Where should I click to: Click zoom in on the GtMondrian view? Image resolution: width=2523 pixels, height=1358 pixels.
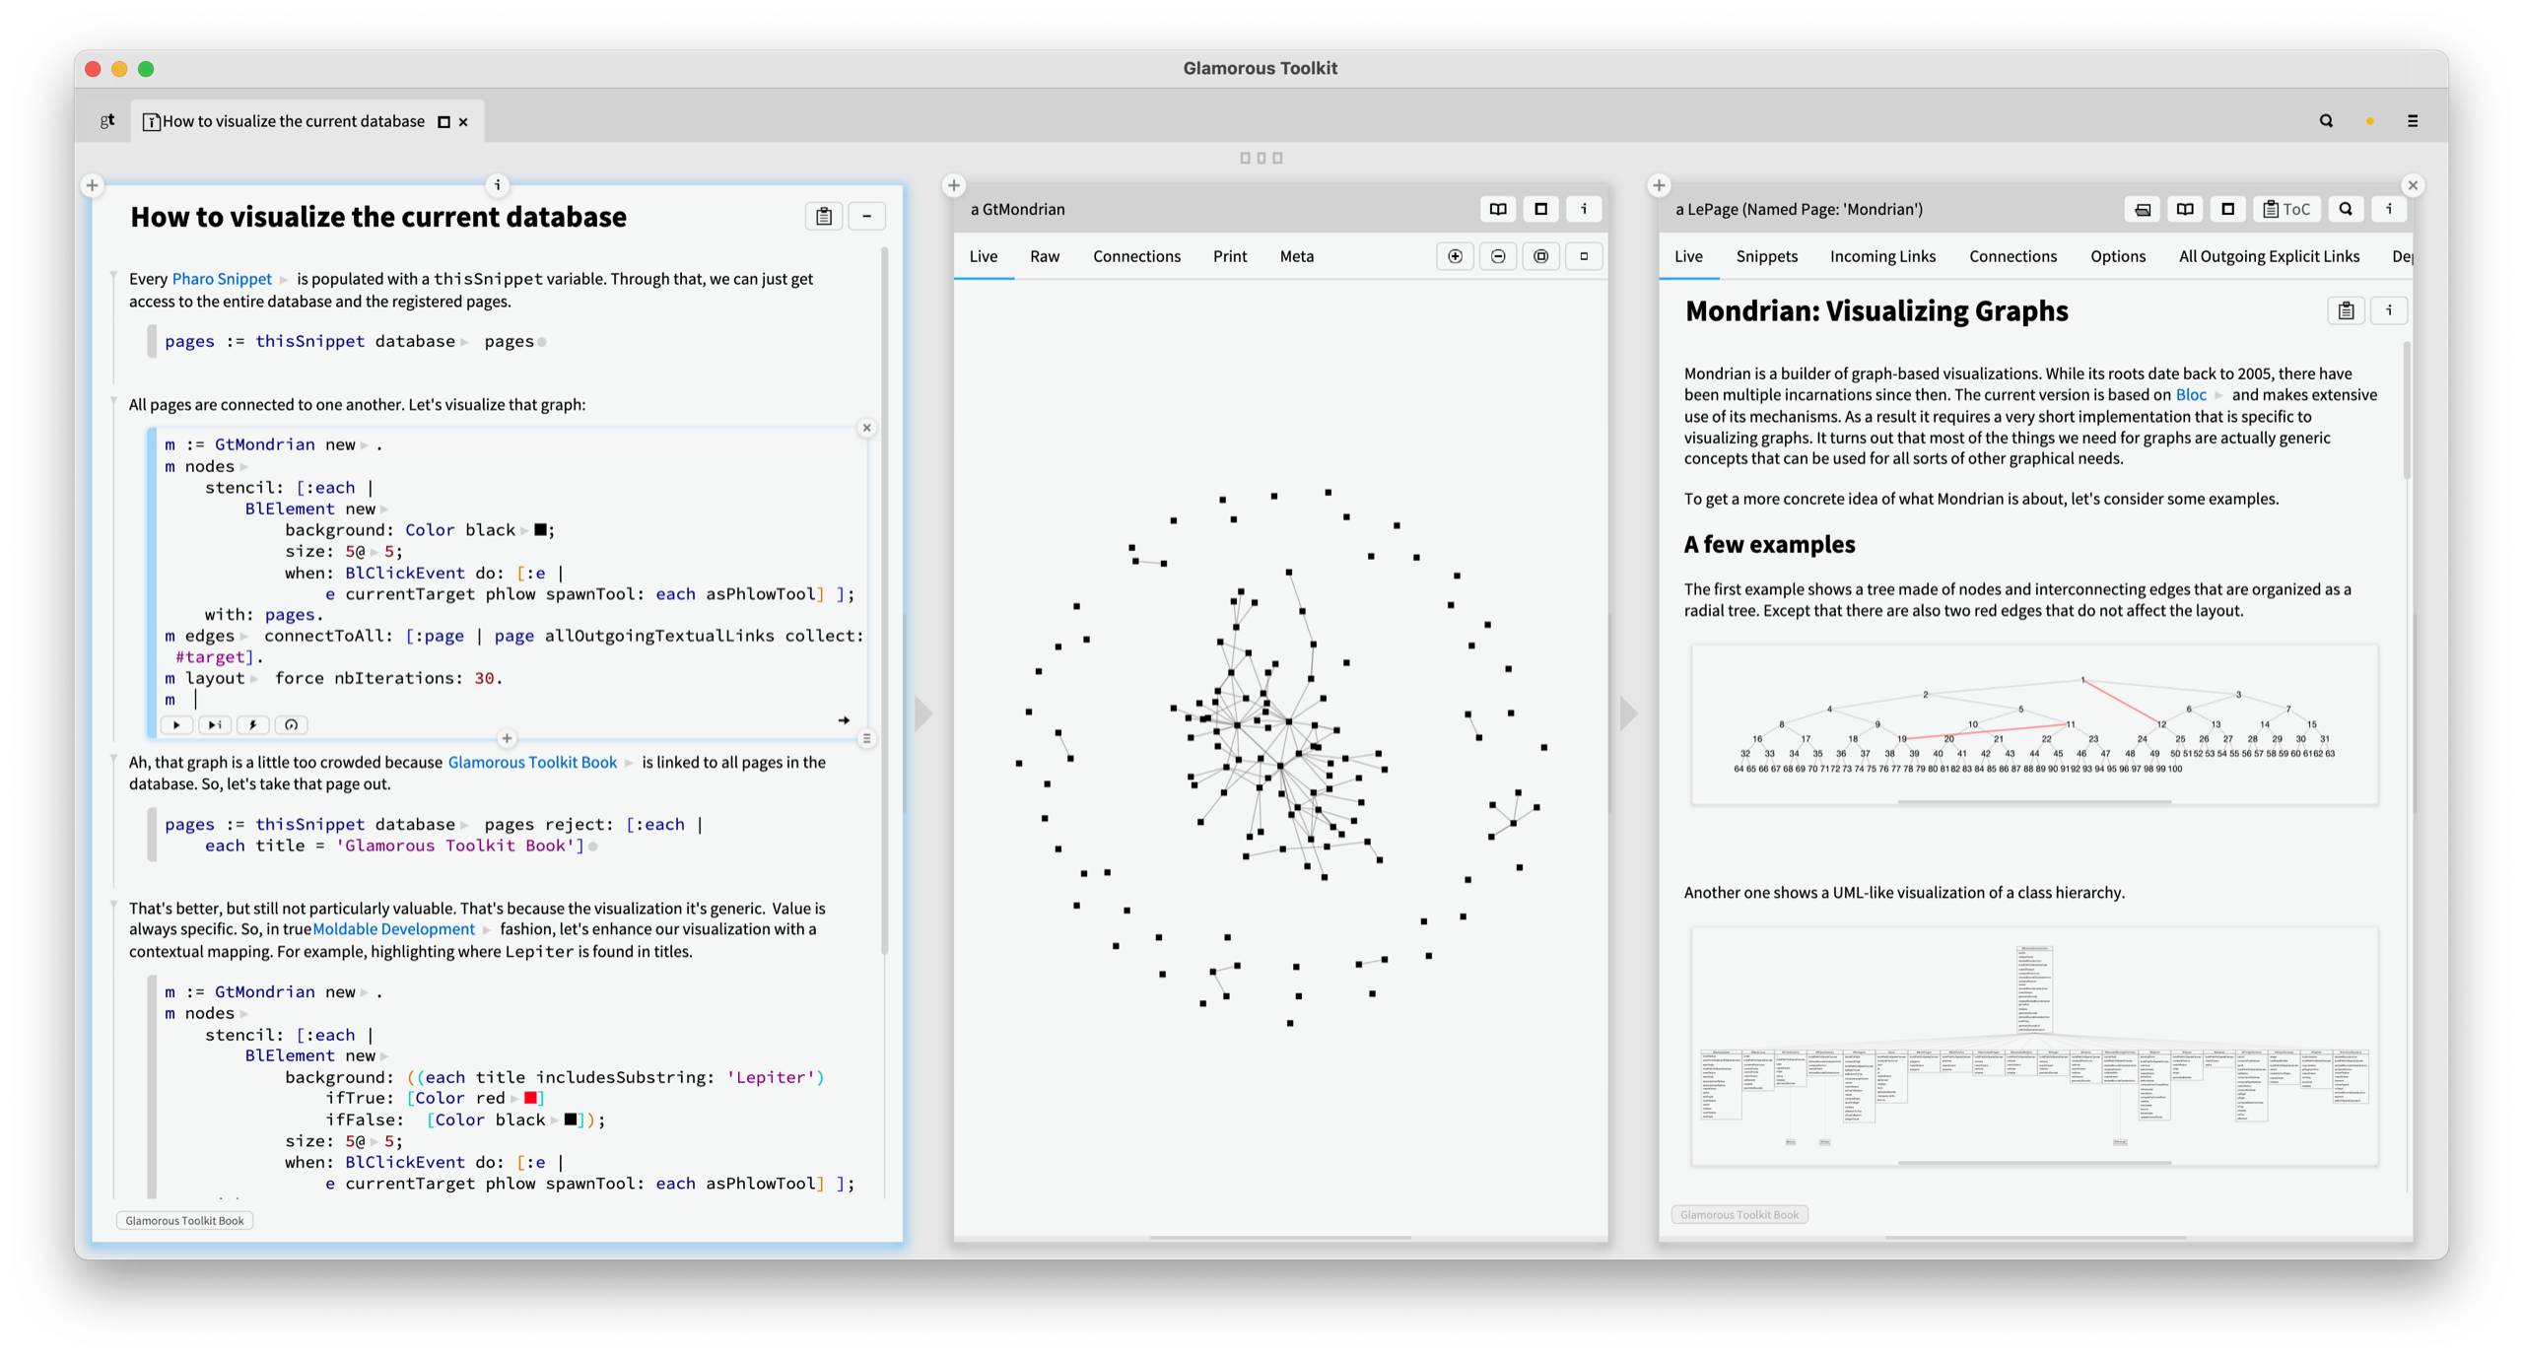tap(1455, 256)
